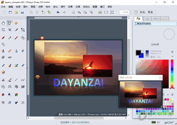
Task: Open the 图层 menu
Action: [33, 7]
